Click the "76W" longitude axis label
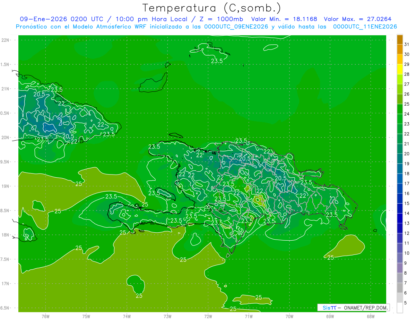 [45, 316]
